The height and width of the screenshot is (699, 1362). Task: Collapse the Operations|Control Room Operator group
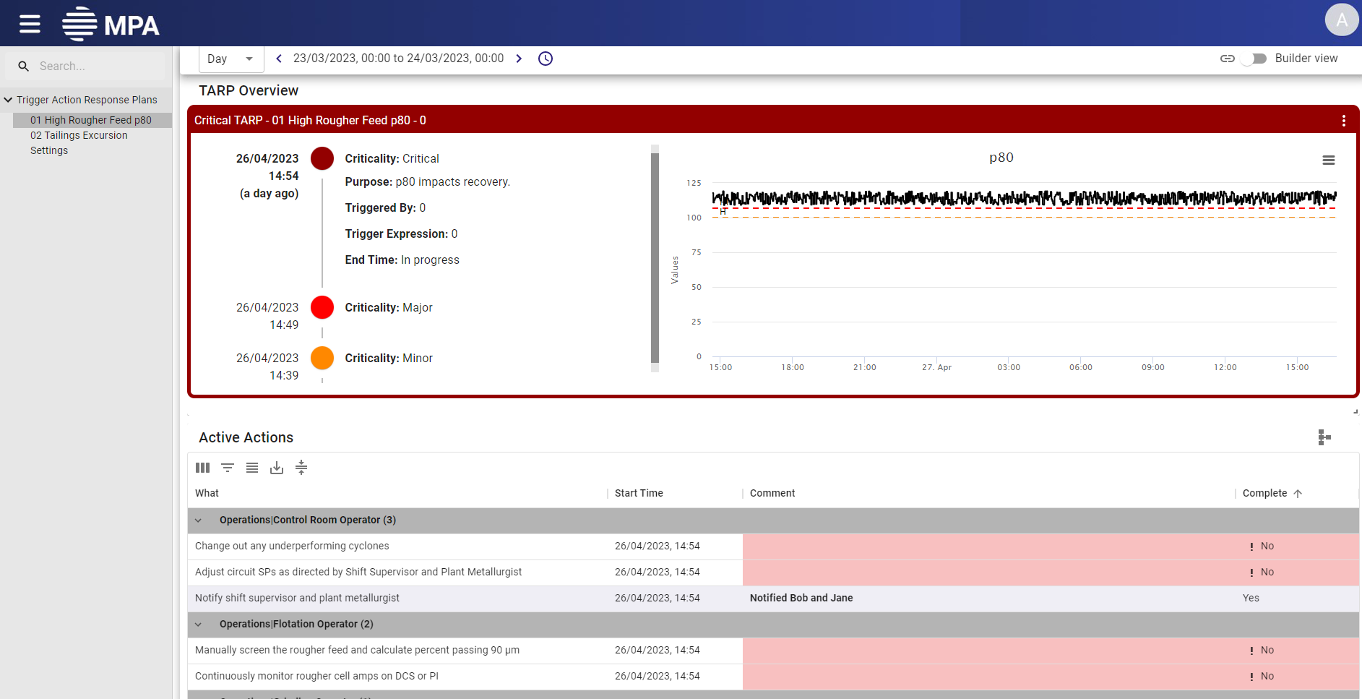coord(199,520)
